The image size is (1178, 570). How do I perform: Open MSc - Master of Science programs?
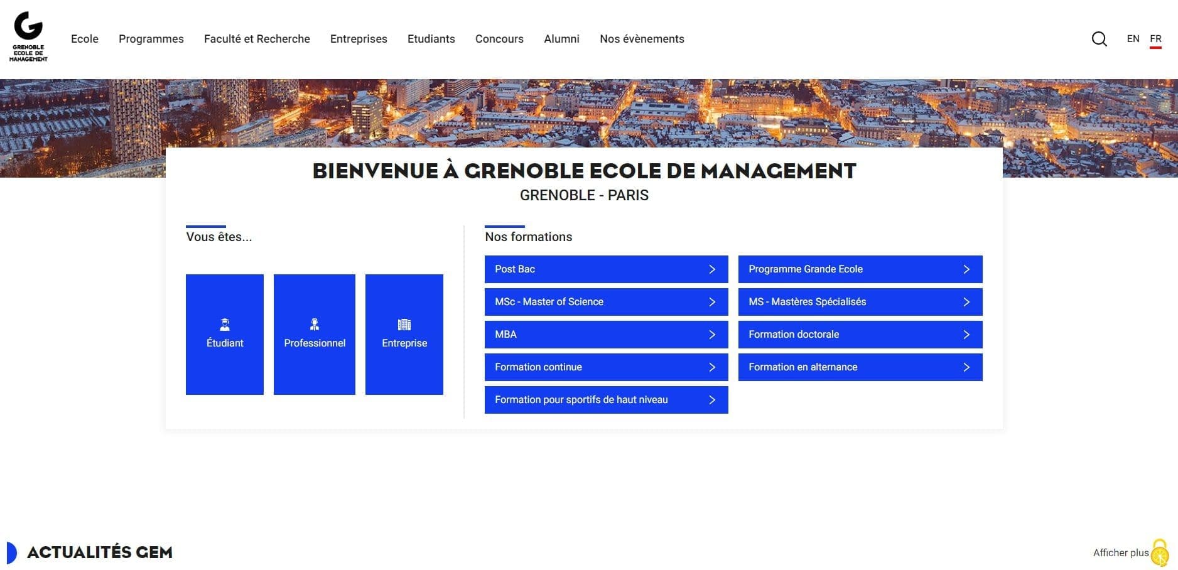pos(607,302)
